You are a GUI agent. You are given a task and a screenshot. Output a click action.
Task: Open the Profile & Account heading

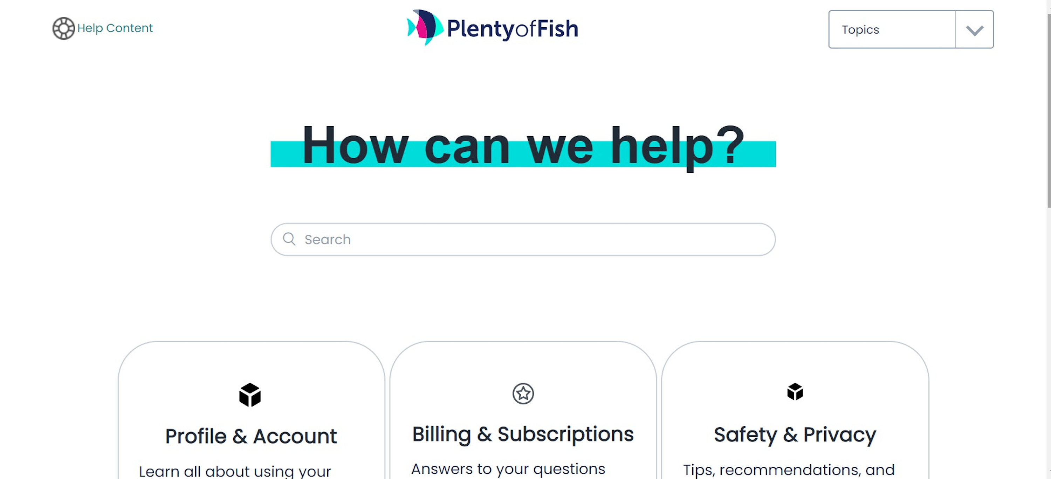point(251,436)
